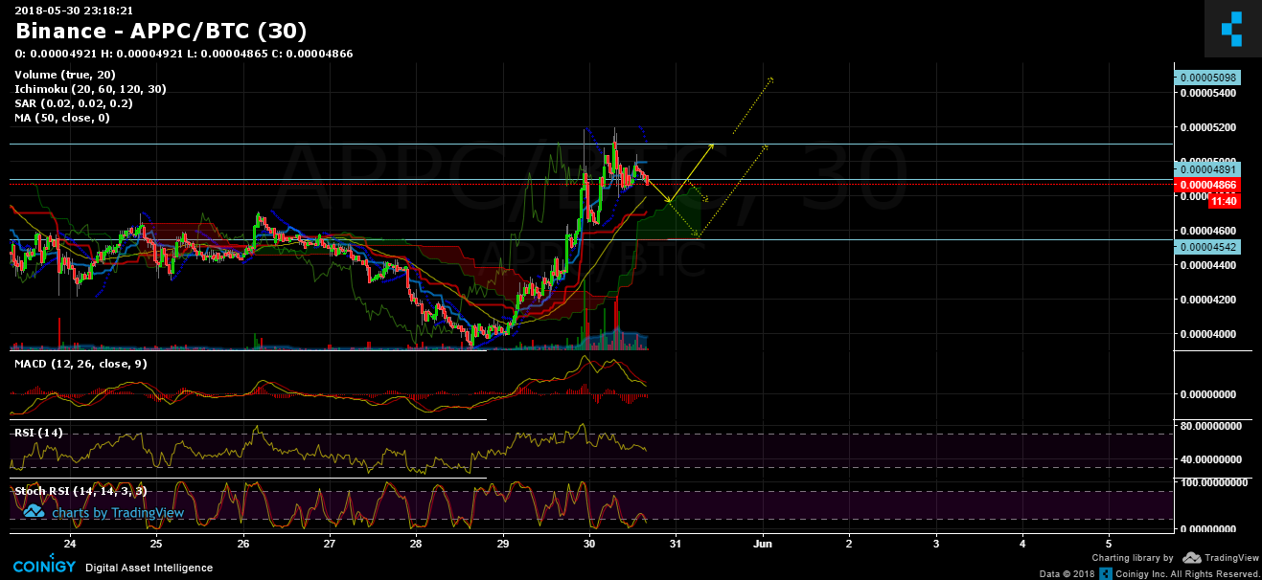Click the 0.00004000 price axis value

tap(1210, 334)
